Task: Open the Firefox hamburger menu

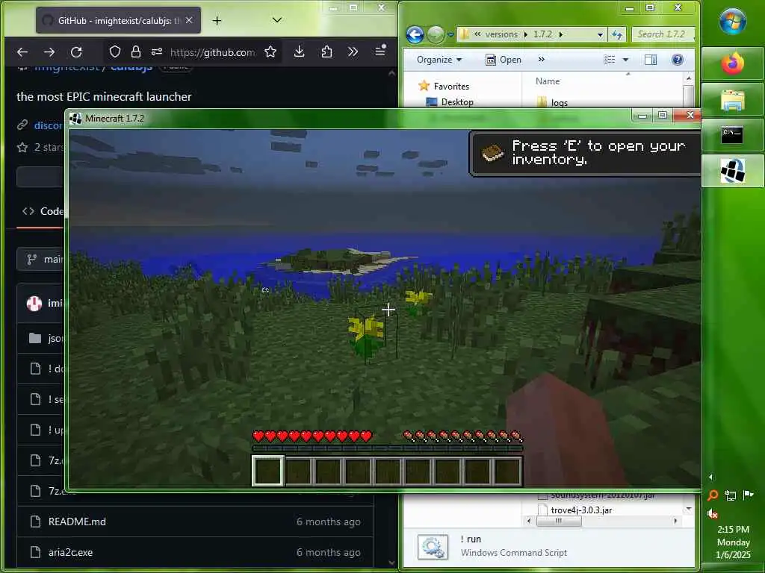Action: coord(380,51)
